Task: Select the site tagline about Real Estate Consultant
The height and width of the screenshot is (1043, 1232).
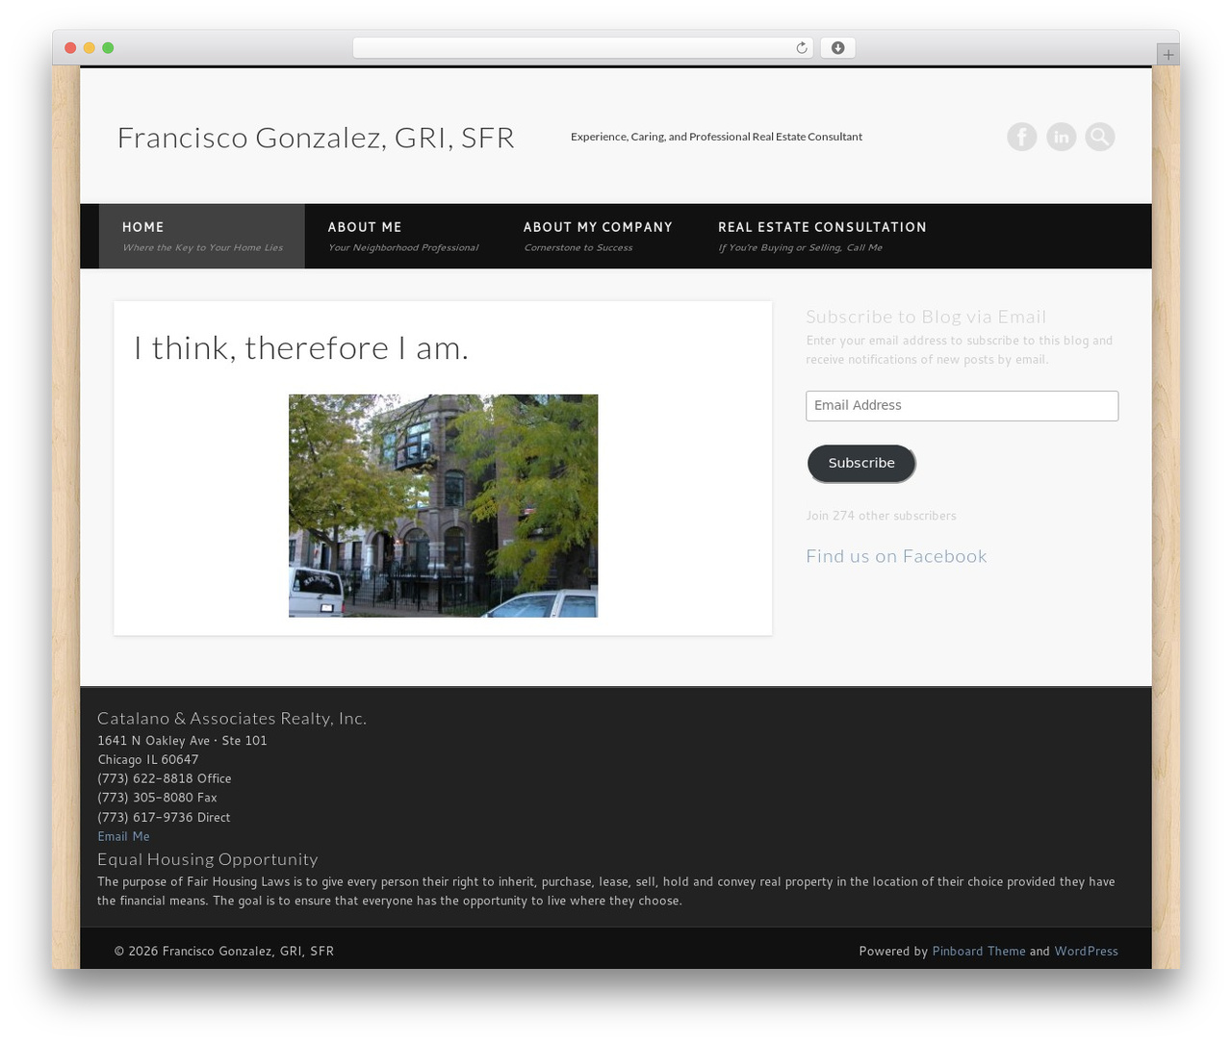Action: (716, 137)
